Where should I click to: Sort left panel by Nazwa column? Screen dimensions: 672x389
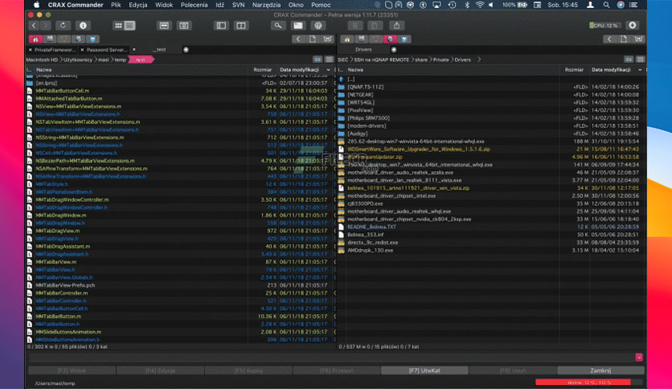44,70
